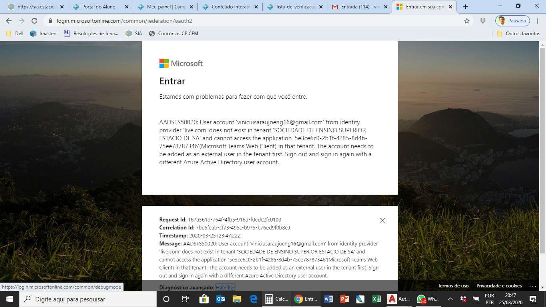This screenshot has height=307, width=546.
Task: Open the Dell bookmarks folder
Action: click(x=15, y=34)
